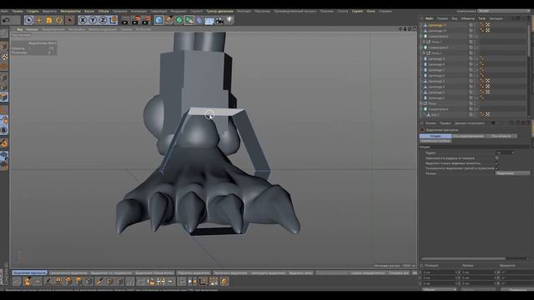Open the green generators icon

179,20
